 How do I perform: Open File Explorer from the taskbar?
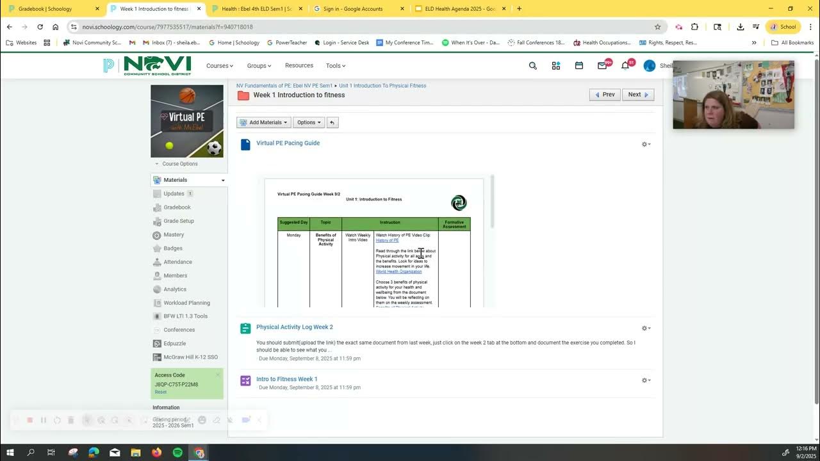(x=136, y=453)
